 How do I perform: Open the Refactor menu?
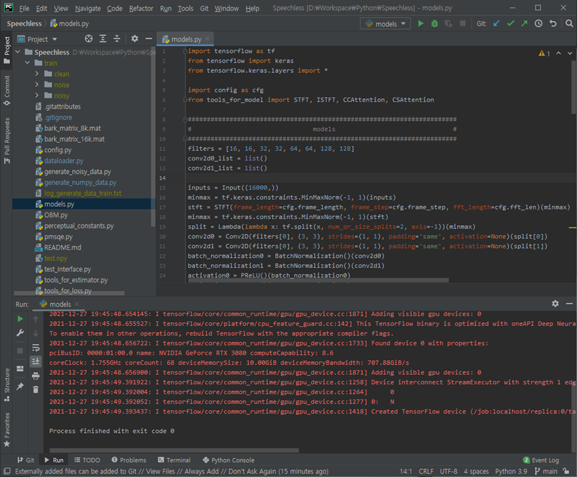tap(141, 9)
